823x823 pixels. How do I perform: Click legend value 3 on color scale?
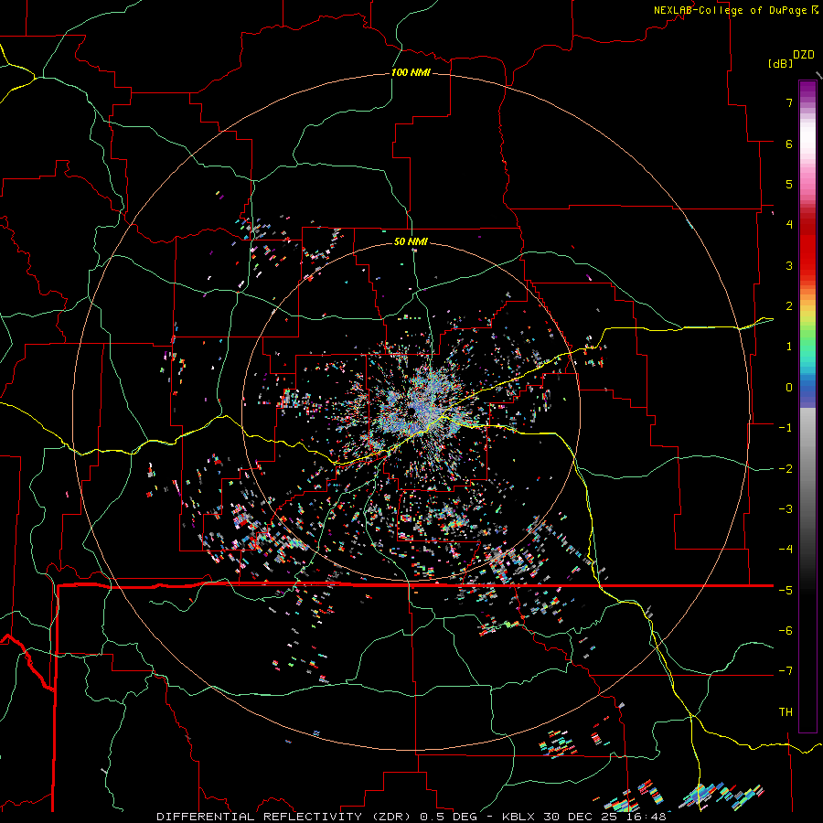click(x=789, y=265)
